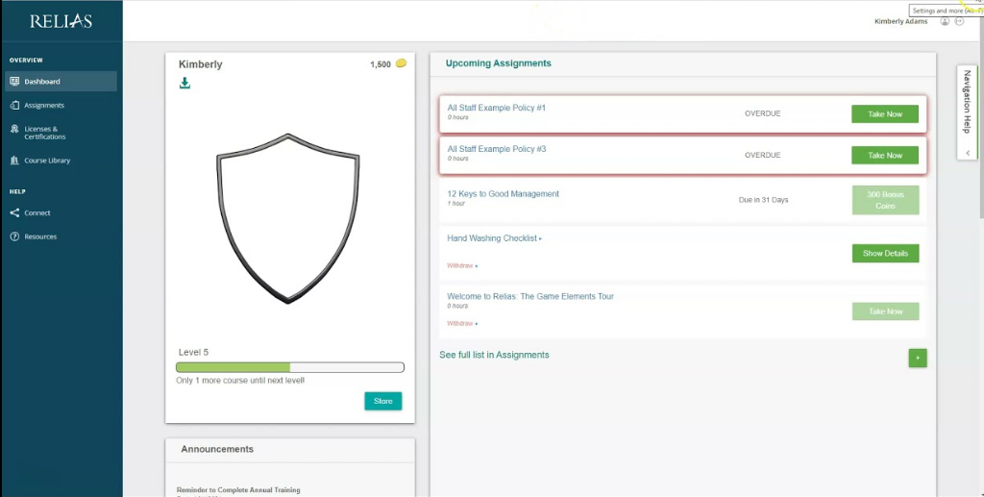The height and width of the screenshot is (497, 984).
Task: Click the Resources question mark icon
Action: pos(14,236)
